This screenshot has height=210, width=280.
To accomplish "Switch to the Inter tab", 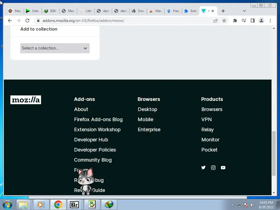I will pos(33,11).
